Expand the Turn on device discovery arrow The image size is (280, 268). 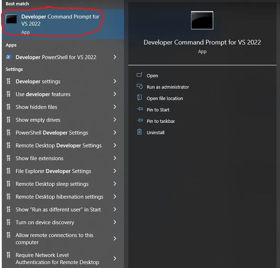point(115,222)
